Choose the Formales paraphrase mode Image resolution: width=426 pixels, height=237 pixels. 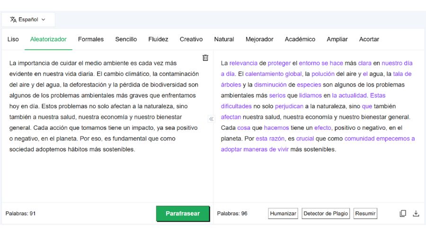[x=91, y=39]
